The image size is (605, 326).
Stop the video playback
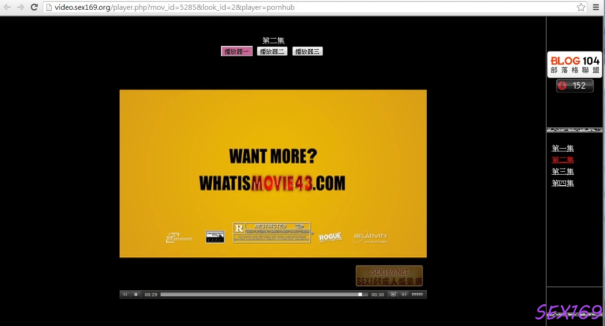pos(136,294)
